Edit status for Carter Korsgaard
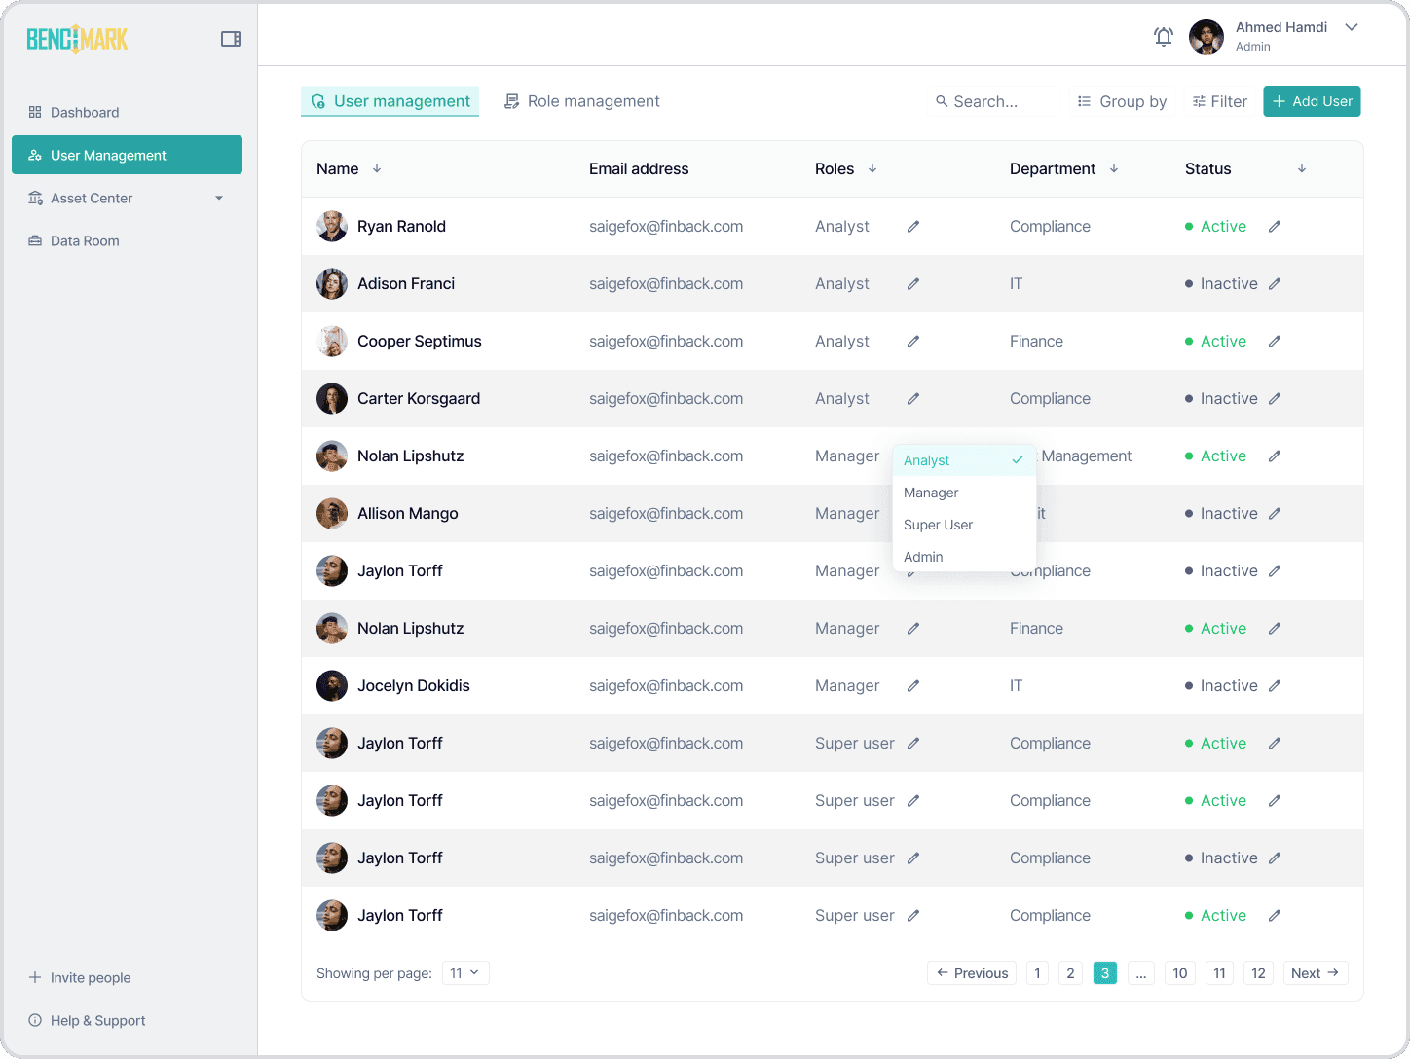1410x1059 pixels. [1275, 398]
